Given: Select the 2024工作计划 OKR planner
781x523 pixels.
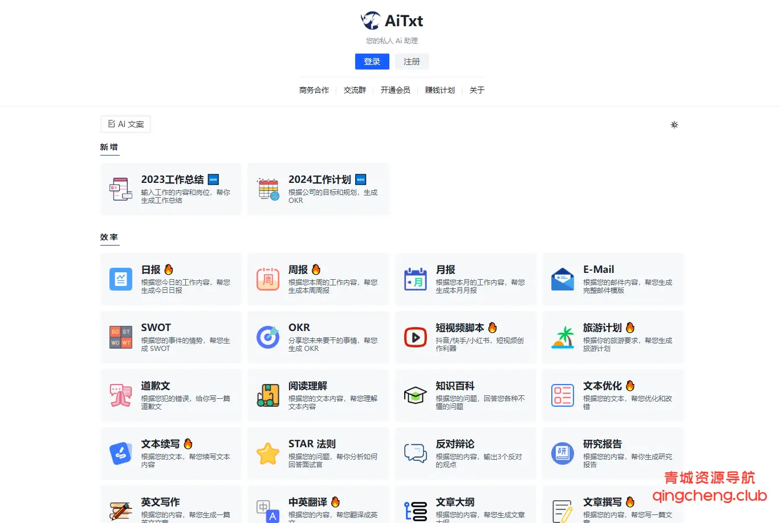Looking at the screenshot, I should click(x=318, y=189).
